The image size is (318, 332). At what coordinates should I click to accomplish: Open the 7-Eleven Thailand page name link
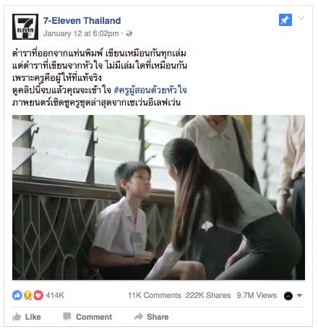point(82,21)
